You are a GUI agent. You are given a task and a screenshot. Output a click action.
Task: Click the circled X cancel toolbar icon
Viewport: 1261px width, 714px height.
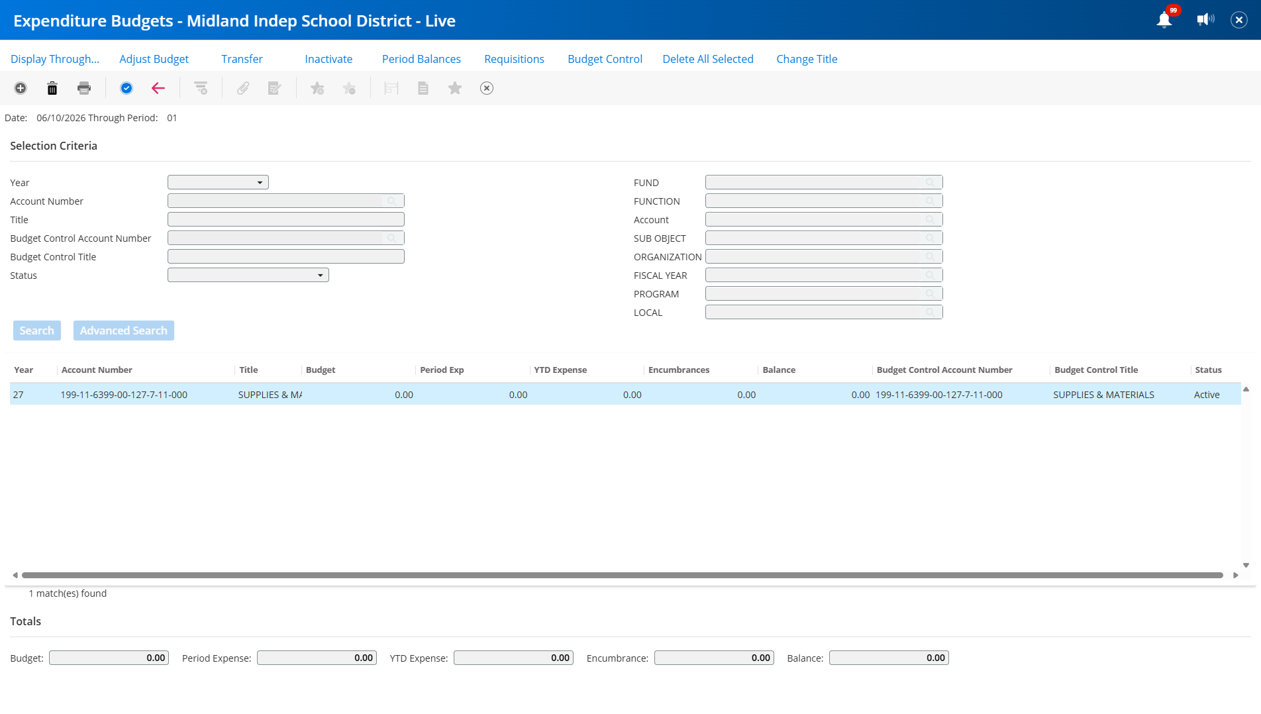pyautogui.click(x=487, y=88)
